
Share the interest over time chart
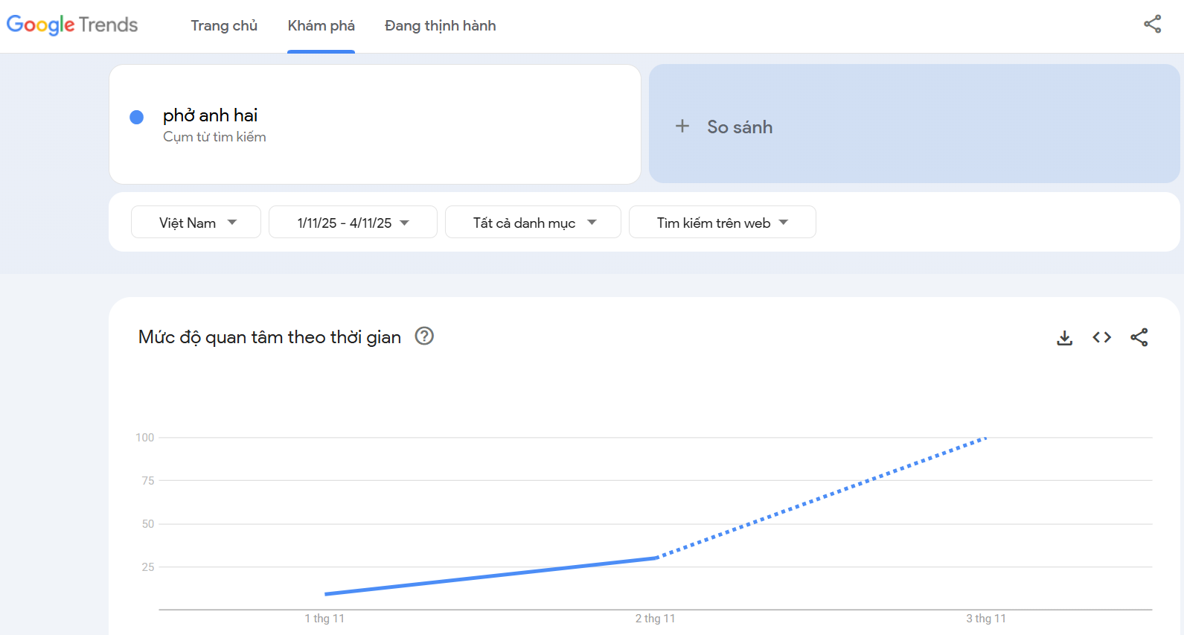[x=1139, y=338]
